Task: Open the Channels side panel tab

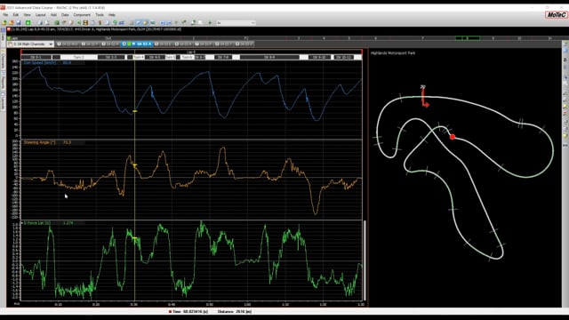Action: (3, 60)
